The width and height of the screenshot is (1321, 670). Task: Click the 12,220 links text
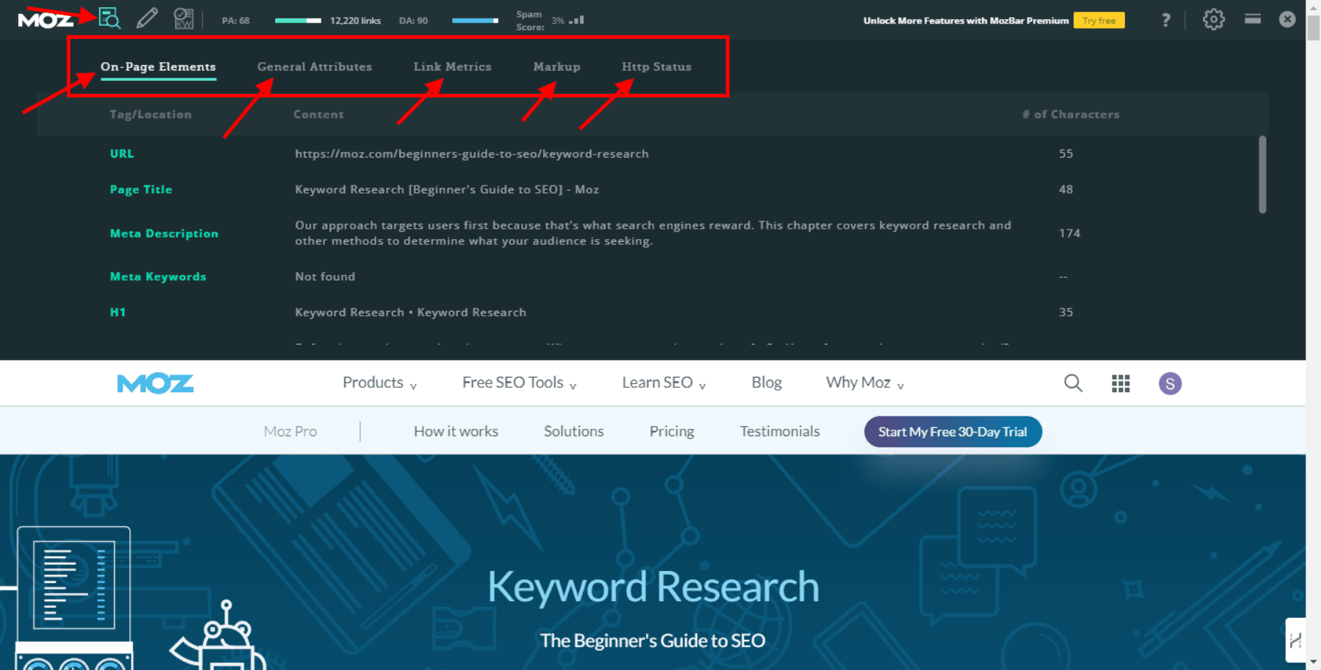(x=355, y=21)
